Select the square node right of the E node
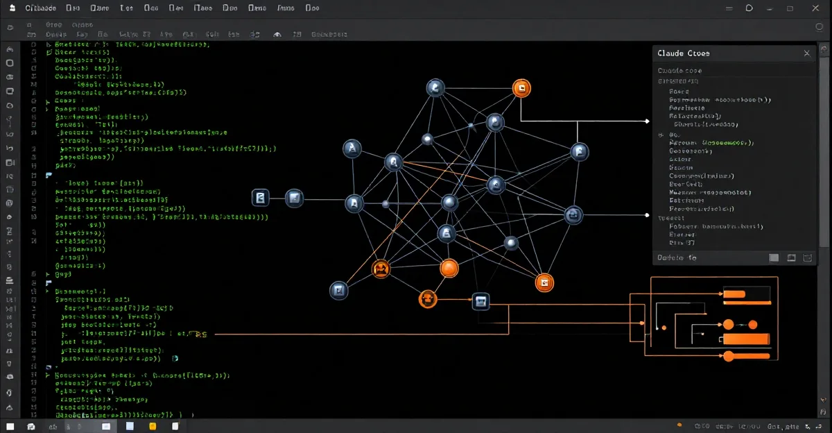832x433 pixels. 294,198
